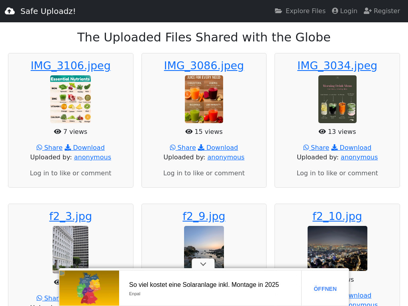Open the Login menu item
This screenshot has height=306, width=408.
tap(348, 11)
